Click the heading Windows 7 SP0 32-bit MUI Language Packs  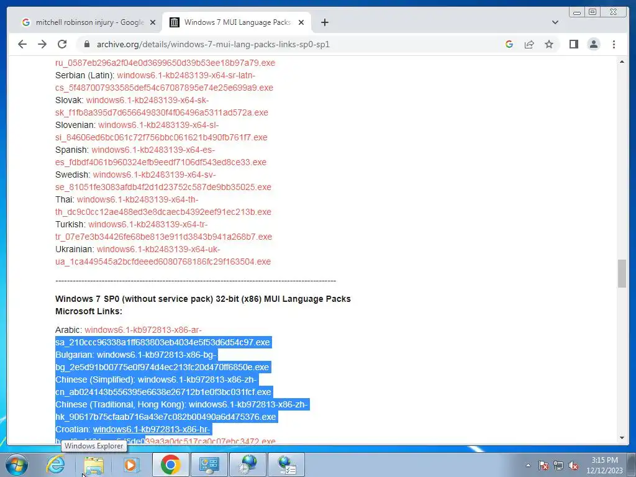pos(203,299)
